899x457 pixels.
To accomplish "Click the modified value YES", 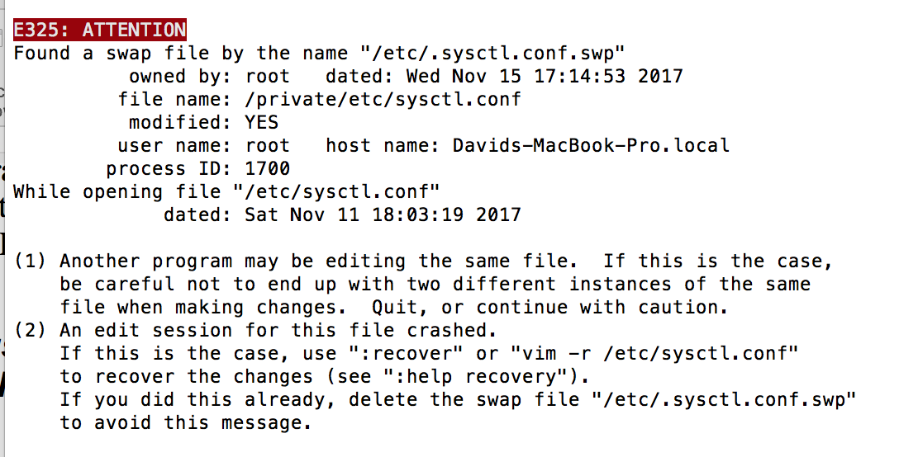I will 261,123.
